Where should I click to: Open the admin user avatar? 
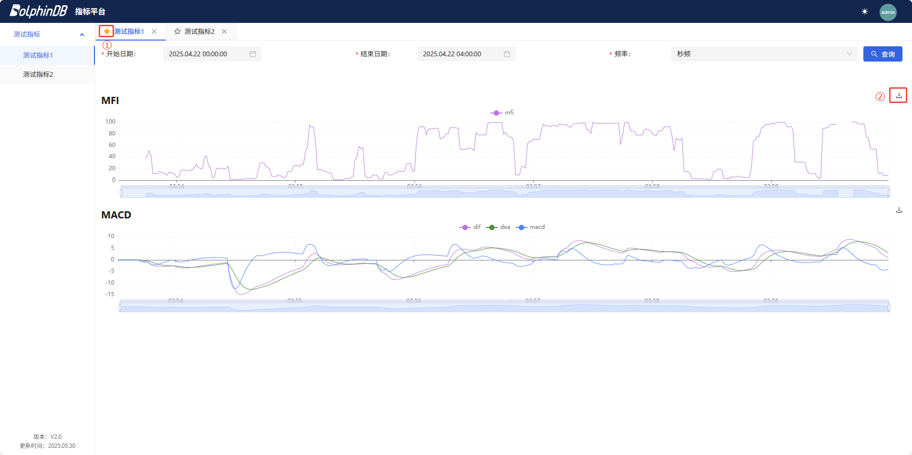pos(888,12)
